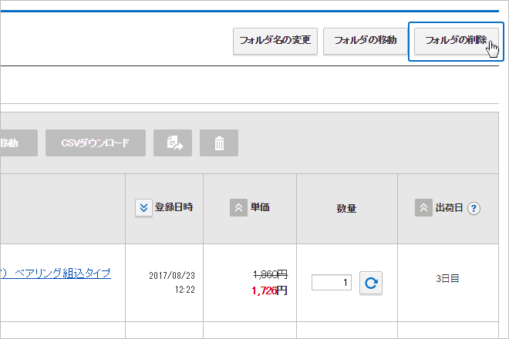Click the CSVダウンロード button

click(x=96, y=143)
